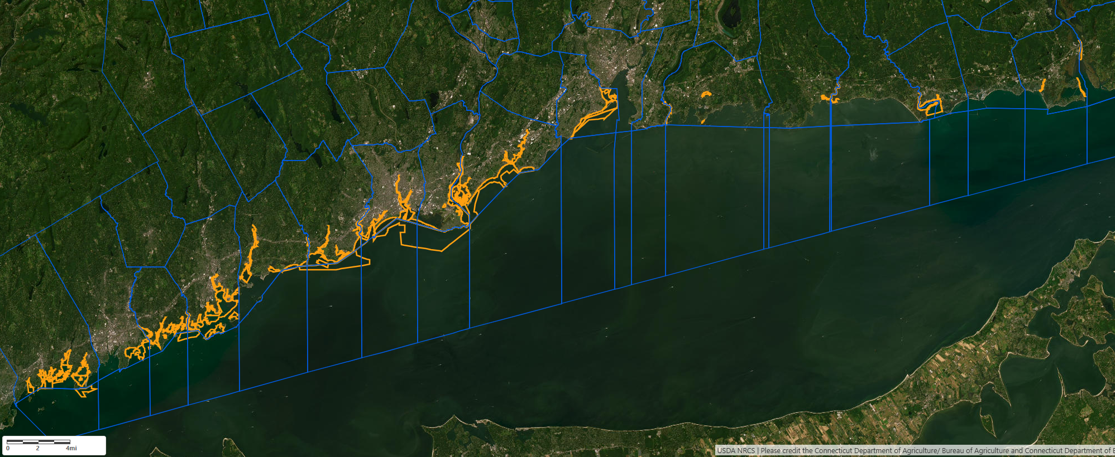Click the 4mi label on scale bar
1115x457 pixels.
[71, 448]
